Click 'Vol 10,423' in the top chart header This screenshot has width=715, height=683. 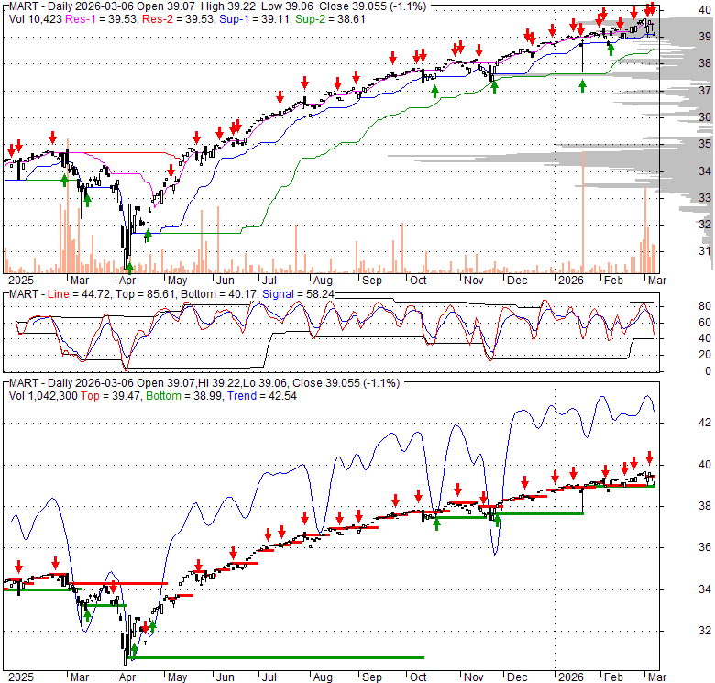(x=36, y=19)
